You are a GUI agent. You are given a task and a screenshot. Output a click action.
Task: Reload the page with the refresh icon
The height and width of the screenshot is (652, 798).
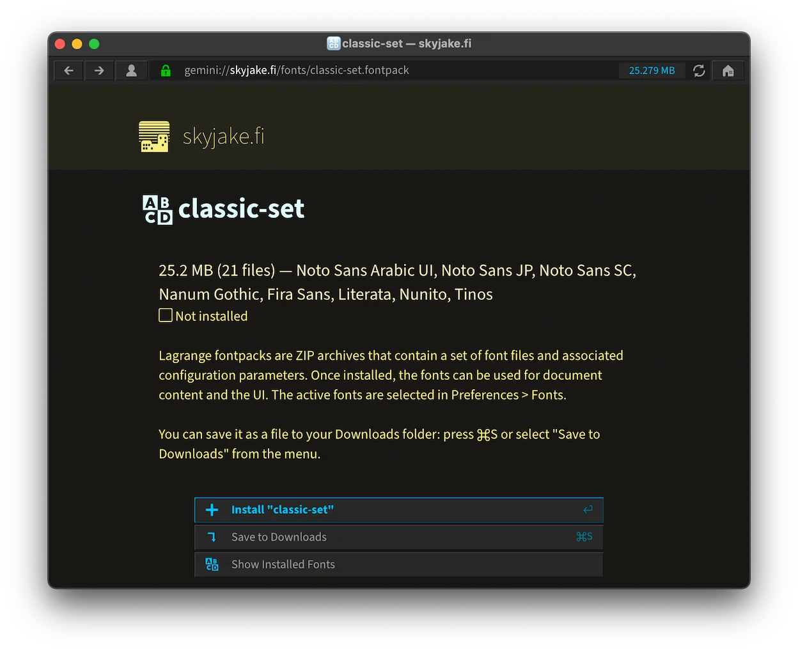point(699,70)
